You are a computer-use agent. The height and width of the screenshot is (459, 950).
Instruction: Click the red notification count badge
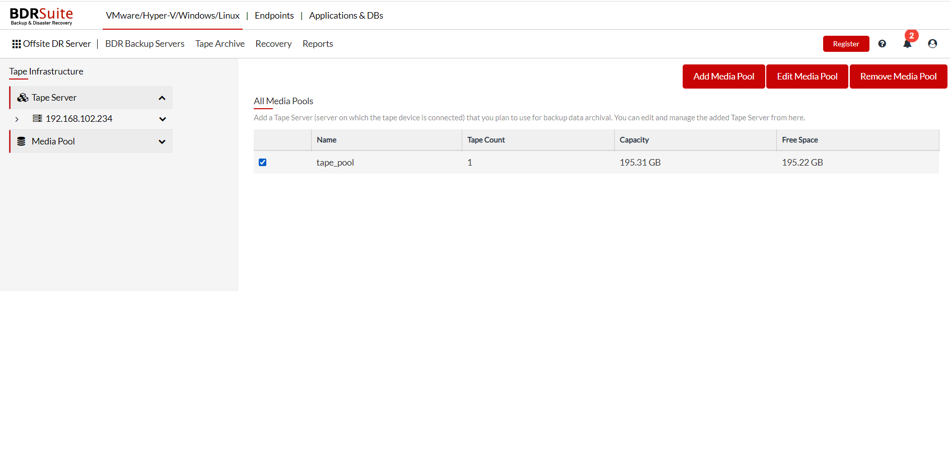coord(911,36)
